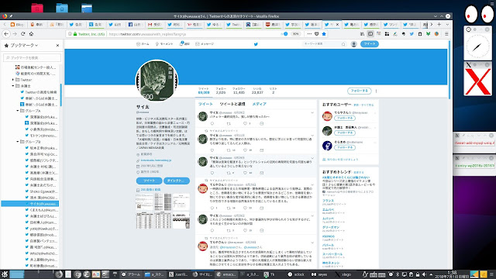Open the profile options dots beside Follow
The width and height of the screenshot is (496, 279).
tap(376, 91)
